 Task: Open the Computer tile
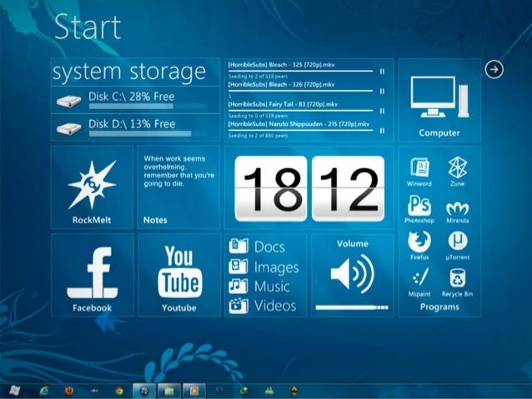[x=439, y=100]
